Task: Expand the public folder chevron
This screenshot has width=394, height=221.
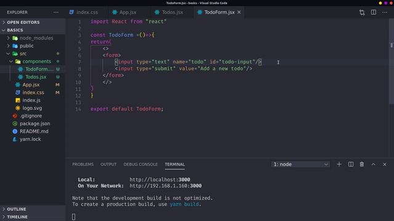Action: click(8, 46)
